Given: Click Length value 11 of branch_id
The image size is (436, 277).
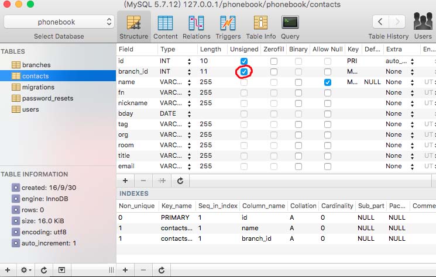Looking at the screenshot, I should coord(204,72).
